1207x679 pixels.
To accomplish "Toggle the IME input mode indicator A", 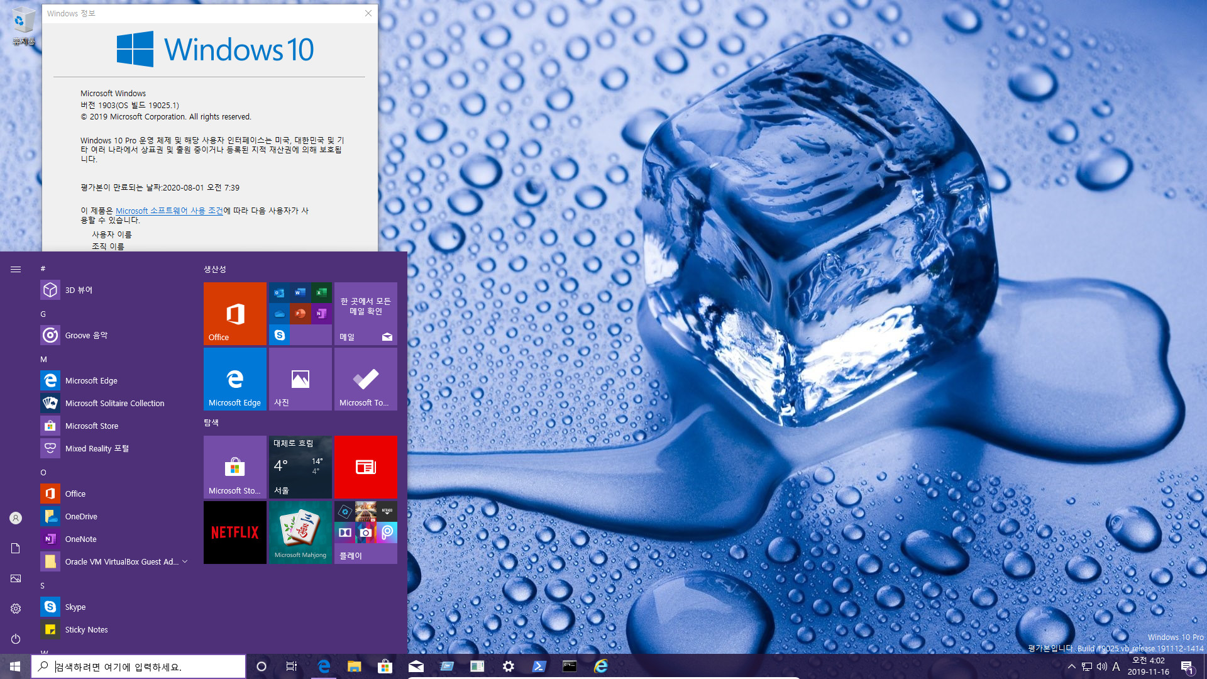I will [1116, 666].
